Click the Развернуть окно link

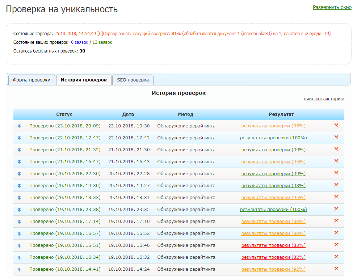click(x=332, y=8)
